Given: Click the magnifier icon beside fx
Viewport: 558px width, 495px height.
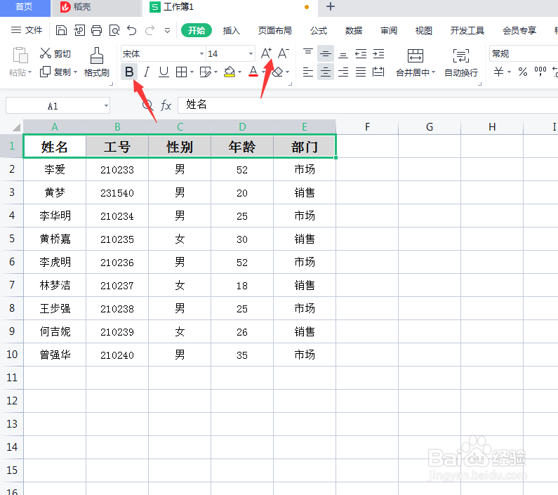Looking at the screenshot, I should 147,105.
